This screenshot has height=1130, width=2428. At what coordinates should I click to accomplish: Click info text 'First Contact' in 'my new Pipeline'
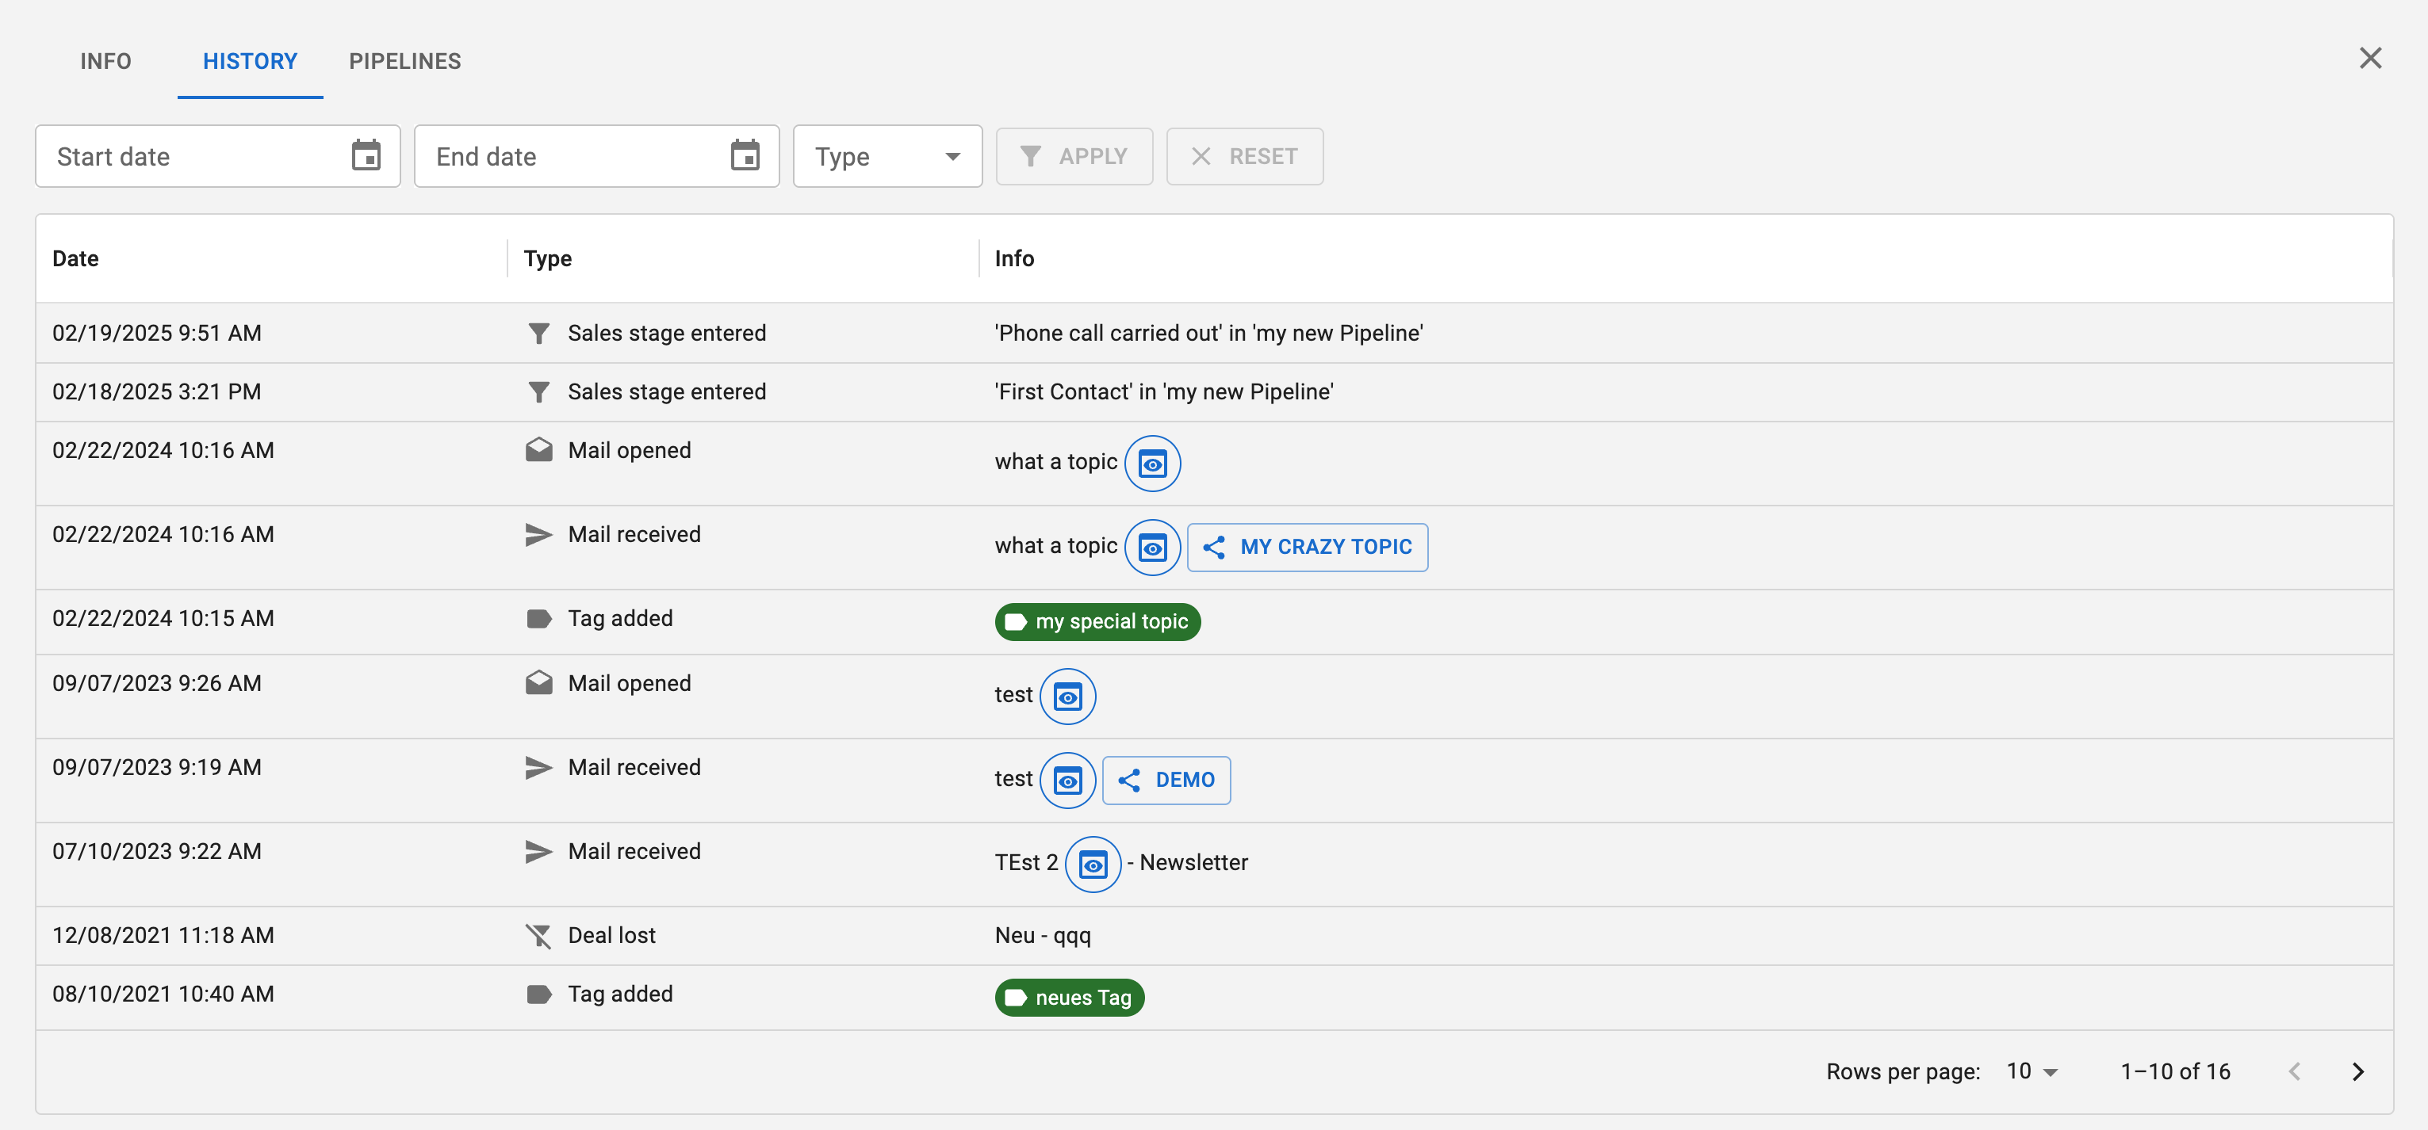(x=1164, y=391)
